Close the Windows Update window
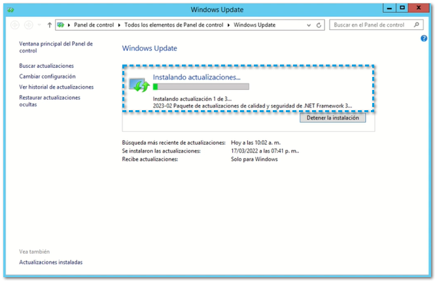The height and width of the screenshot is (283, 437). click(x=419, y=8)
